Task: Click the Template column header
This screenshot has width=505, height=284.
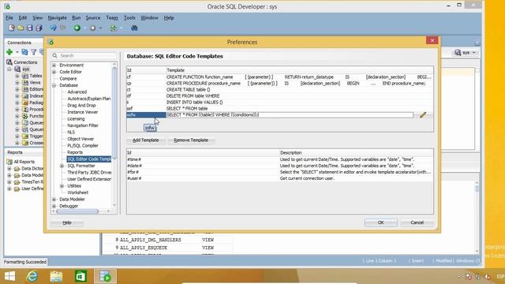Action: [299, 70]
